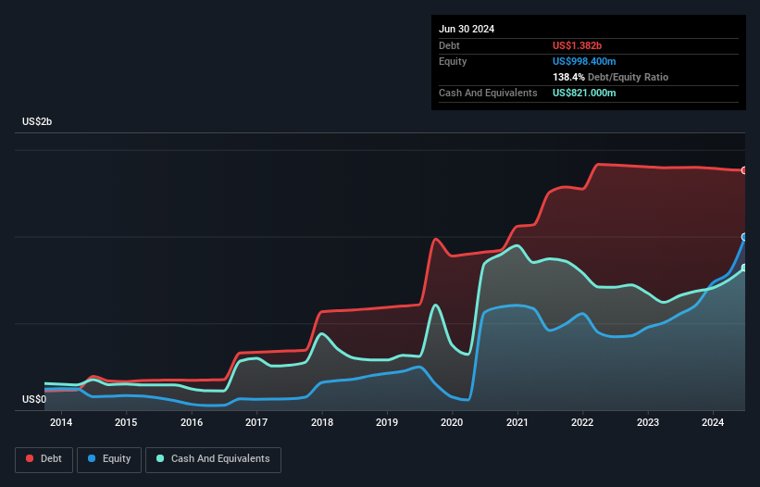Click the US$2b y-axis label
760x487 pixels.
[37, 121]
